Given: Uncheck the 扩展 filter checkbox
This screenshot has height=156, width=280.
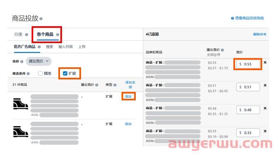Looking at the screenshot, I should pos(65,73).
